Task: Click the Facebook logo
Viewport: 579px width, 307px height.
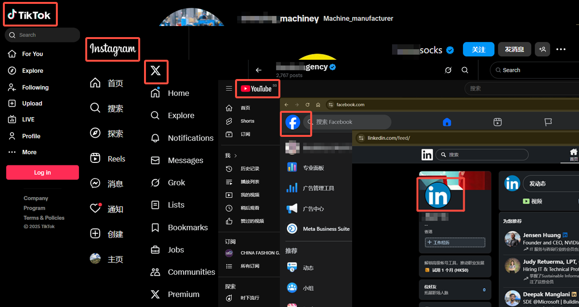Action: pos(293,122)
